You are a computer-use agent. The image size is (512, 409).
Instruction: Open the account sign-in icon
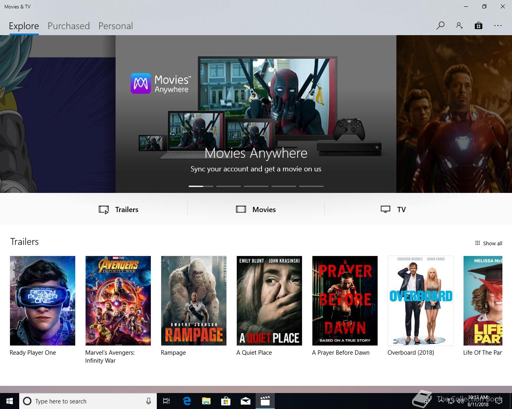click(x=459, y=26)
